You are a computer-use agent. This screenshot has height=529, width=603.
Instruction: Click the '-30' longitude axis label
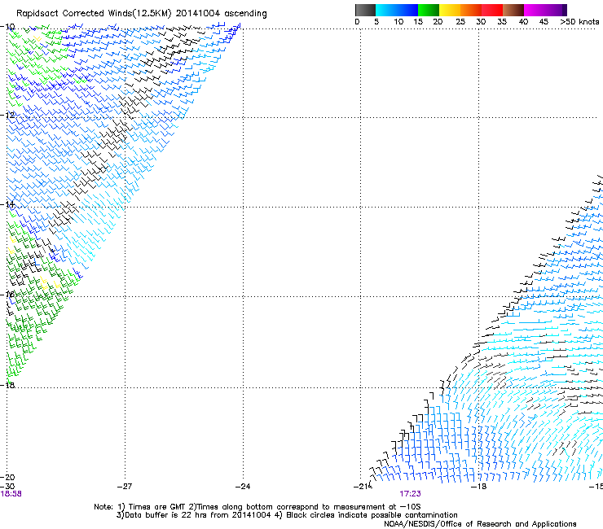(7, 486)
